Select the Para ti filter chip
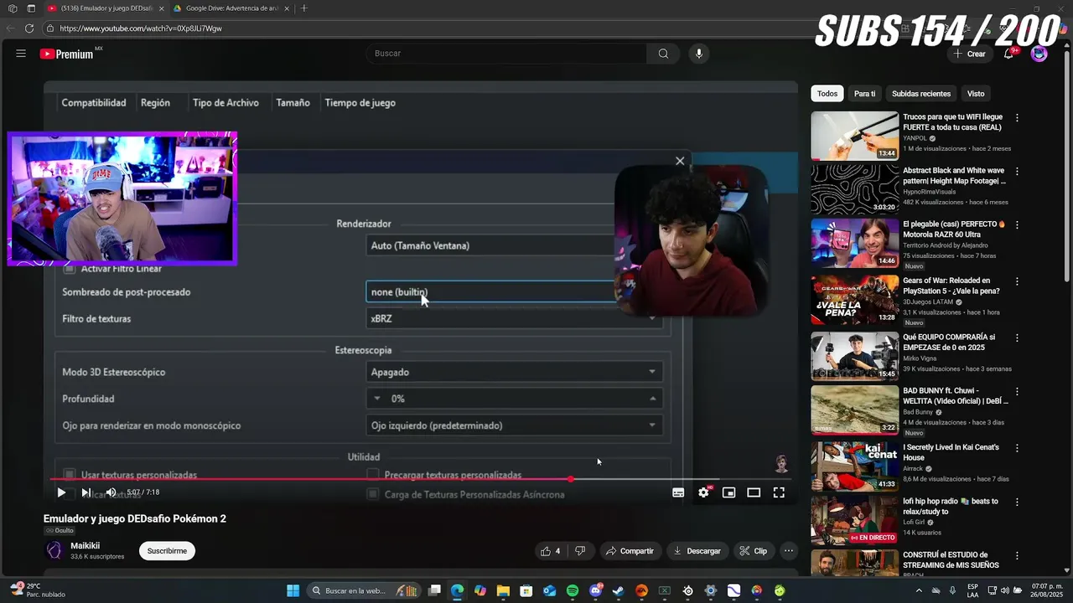Screen dimensions: 1073x603 864,94
